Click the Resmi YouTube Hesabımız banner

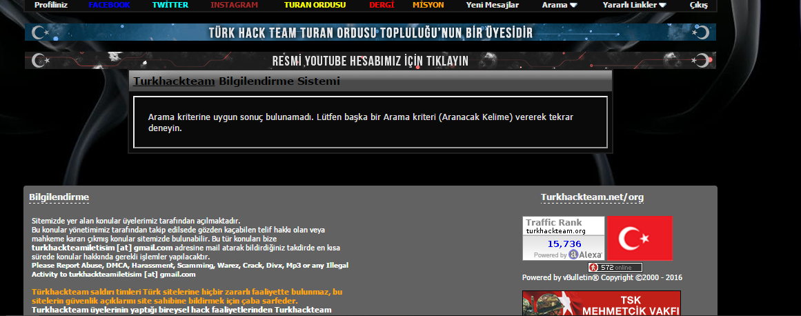[370, 60]
